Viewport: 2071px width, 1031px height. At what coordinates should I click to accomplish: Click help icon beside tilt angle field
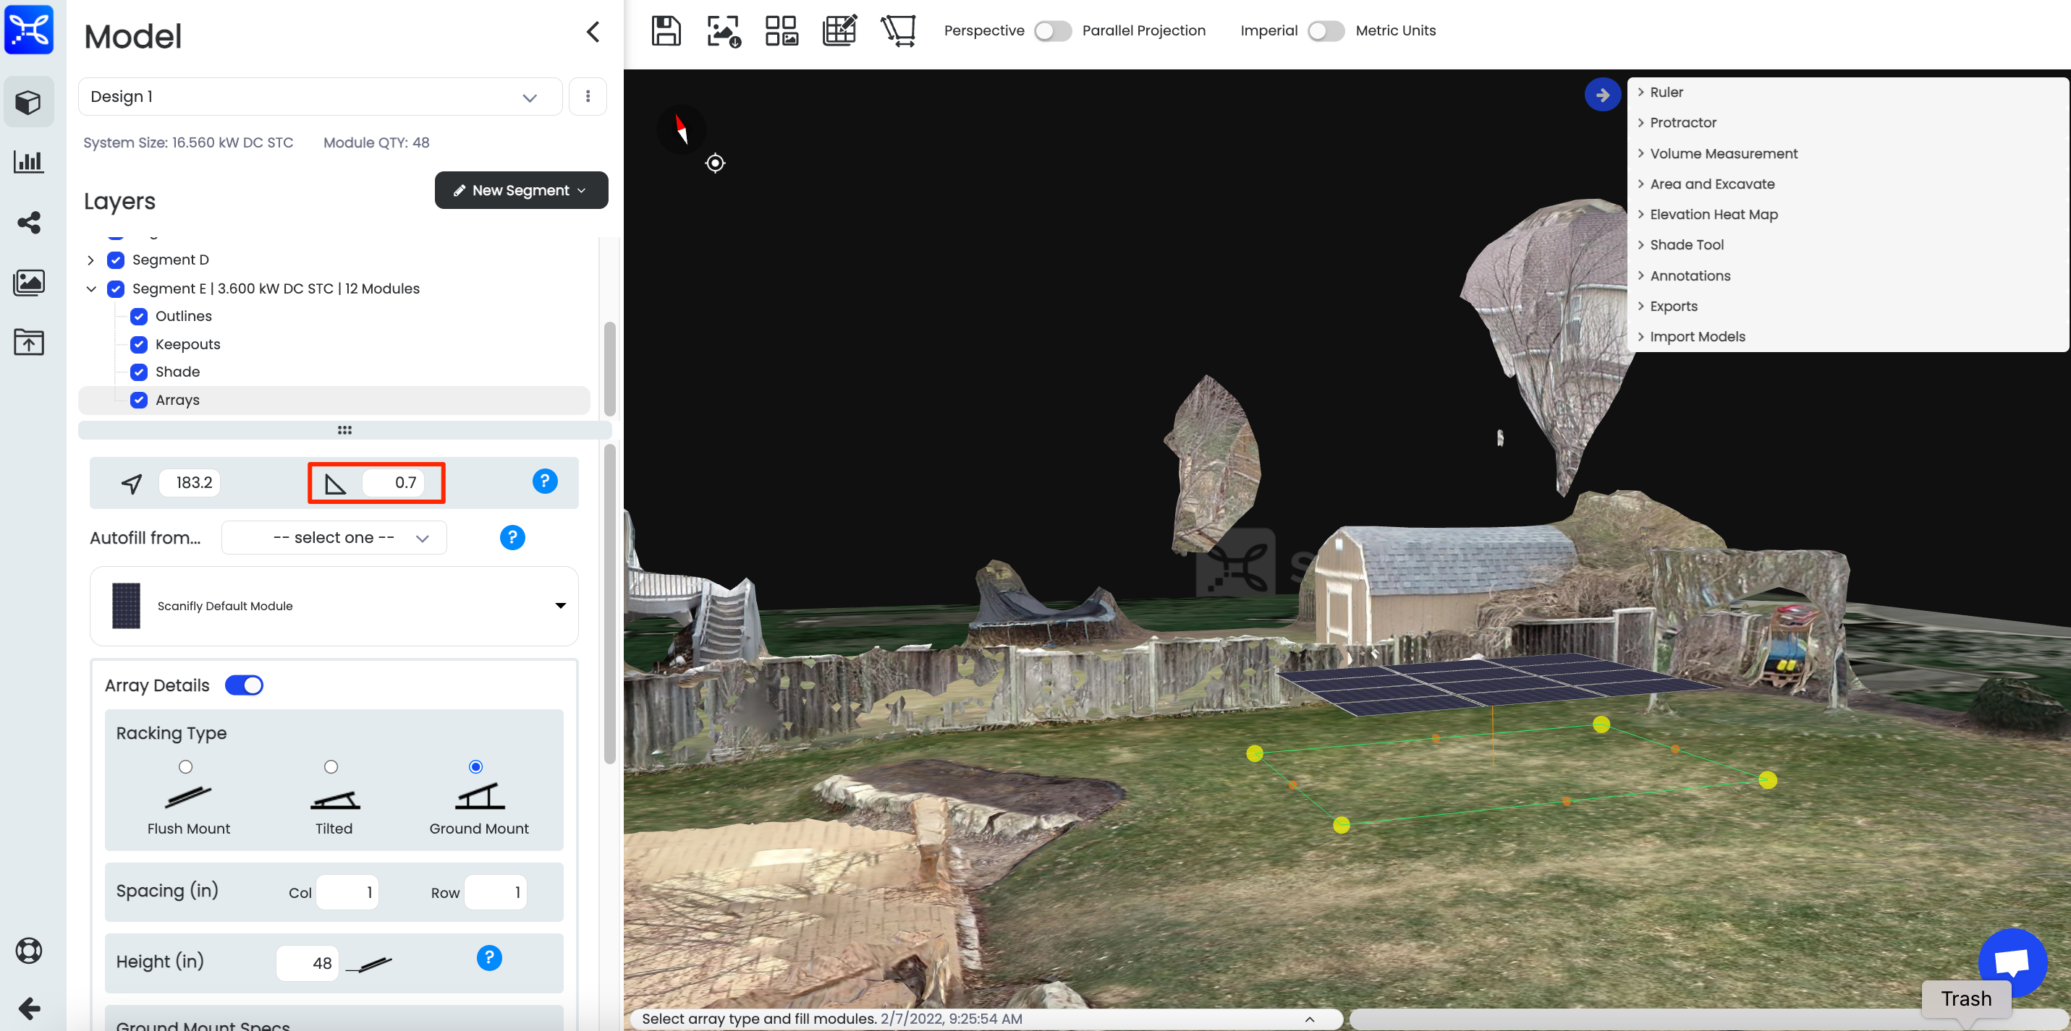point(544,482)
